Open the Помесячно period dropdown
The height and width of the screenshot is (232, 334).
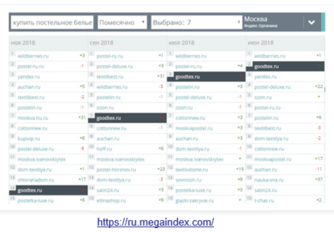(122, 23)
